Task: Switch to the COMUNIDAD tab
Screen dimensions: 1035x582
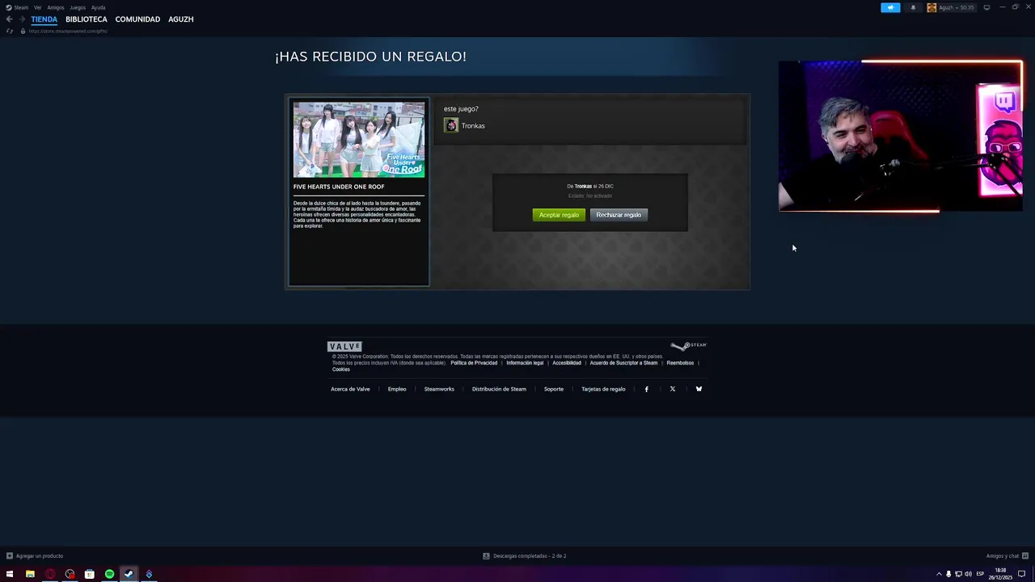Action: coord(137,19)
